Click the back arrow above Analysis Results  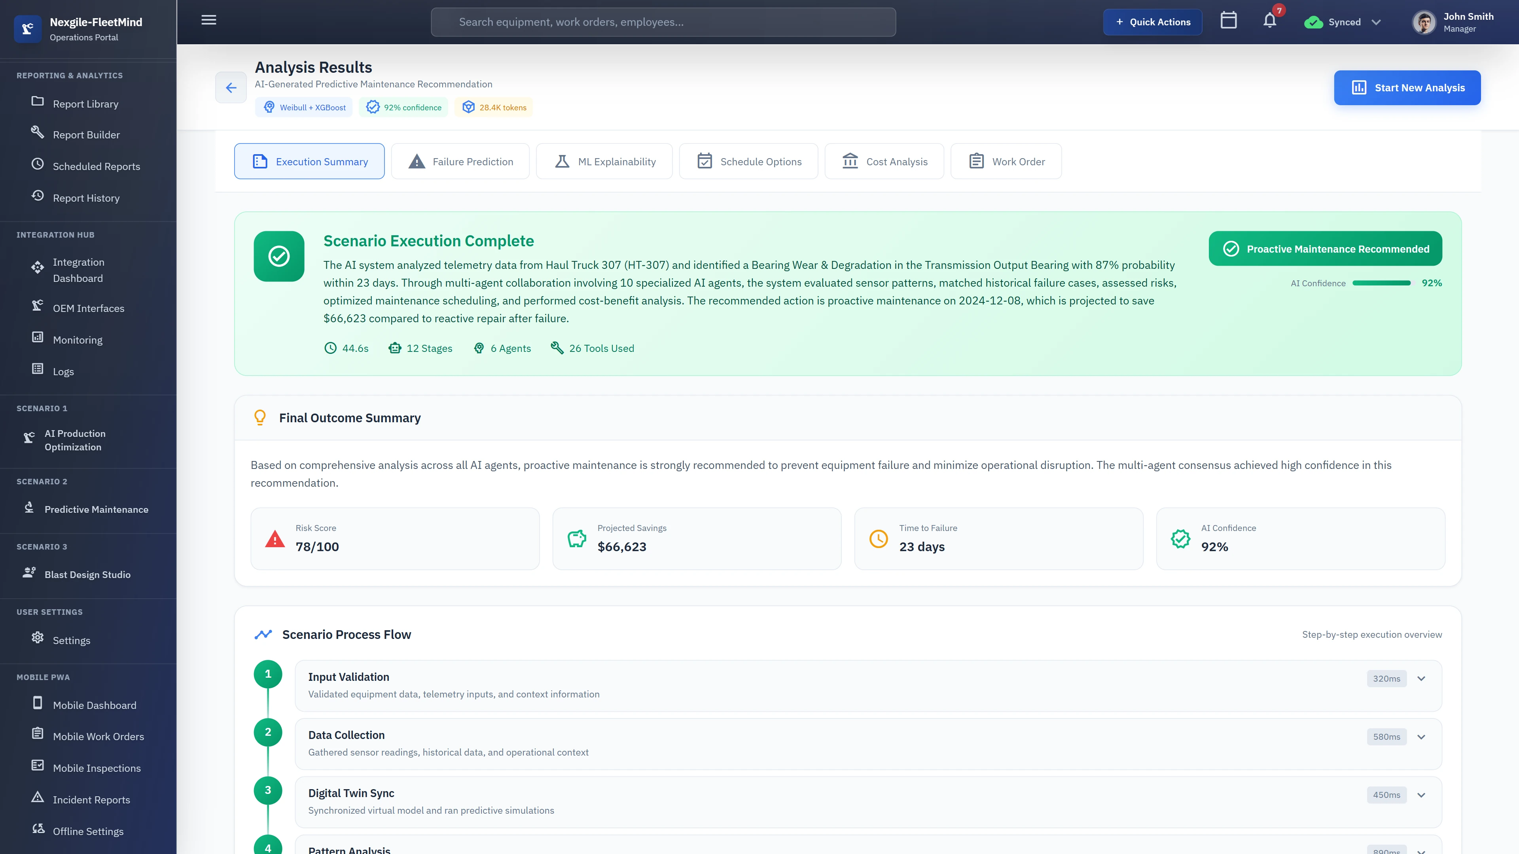click(231, 87)
